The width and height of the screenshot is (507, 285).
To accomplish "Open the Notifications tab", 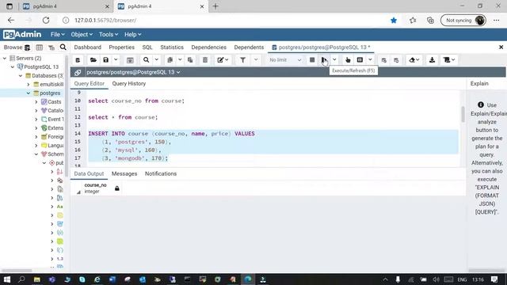I will pyautogui.click(x=161, y=173).
